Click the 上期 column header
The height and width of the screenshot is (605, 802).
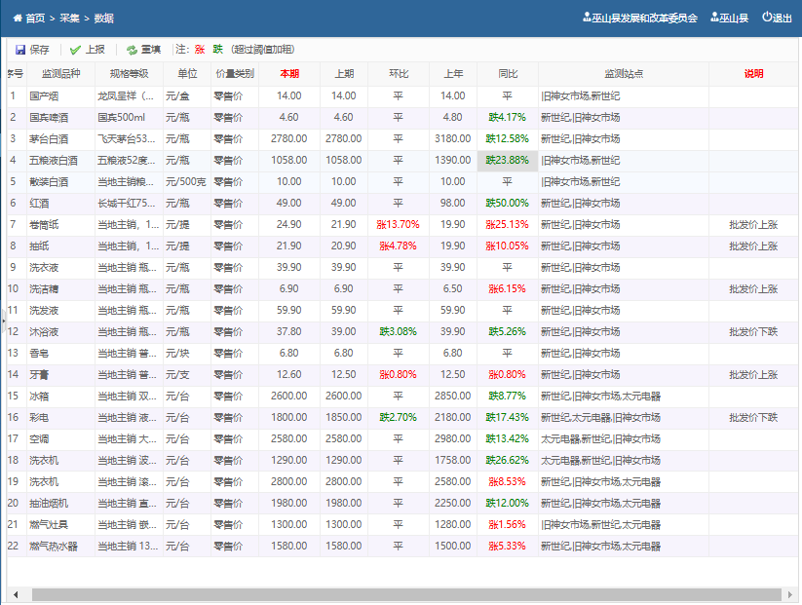pos(344,74)
